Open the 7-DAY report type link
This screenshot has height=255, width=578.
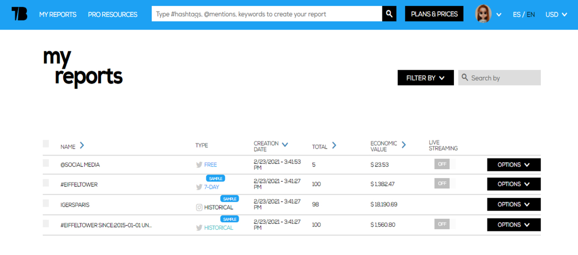click(211, 187)
